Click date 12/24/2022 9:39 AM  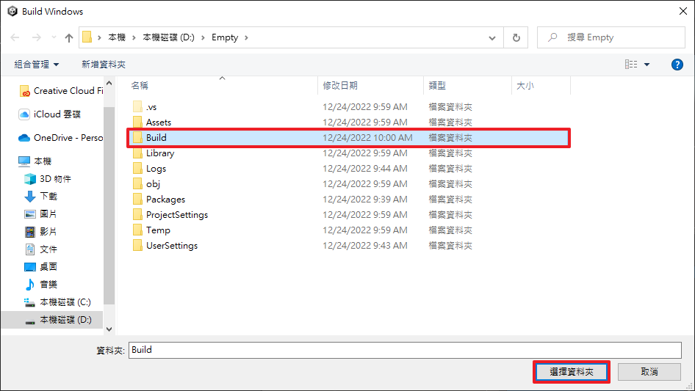(365, 200)
